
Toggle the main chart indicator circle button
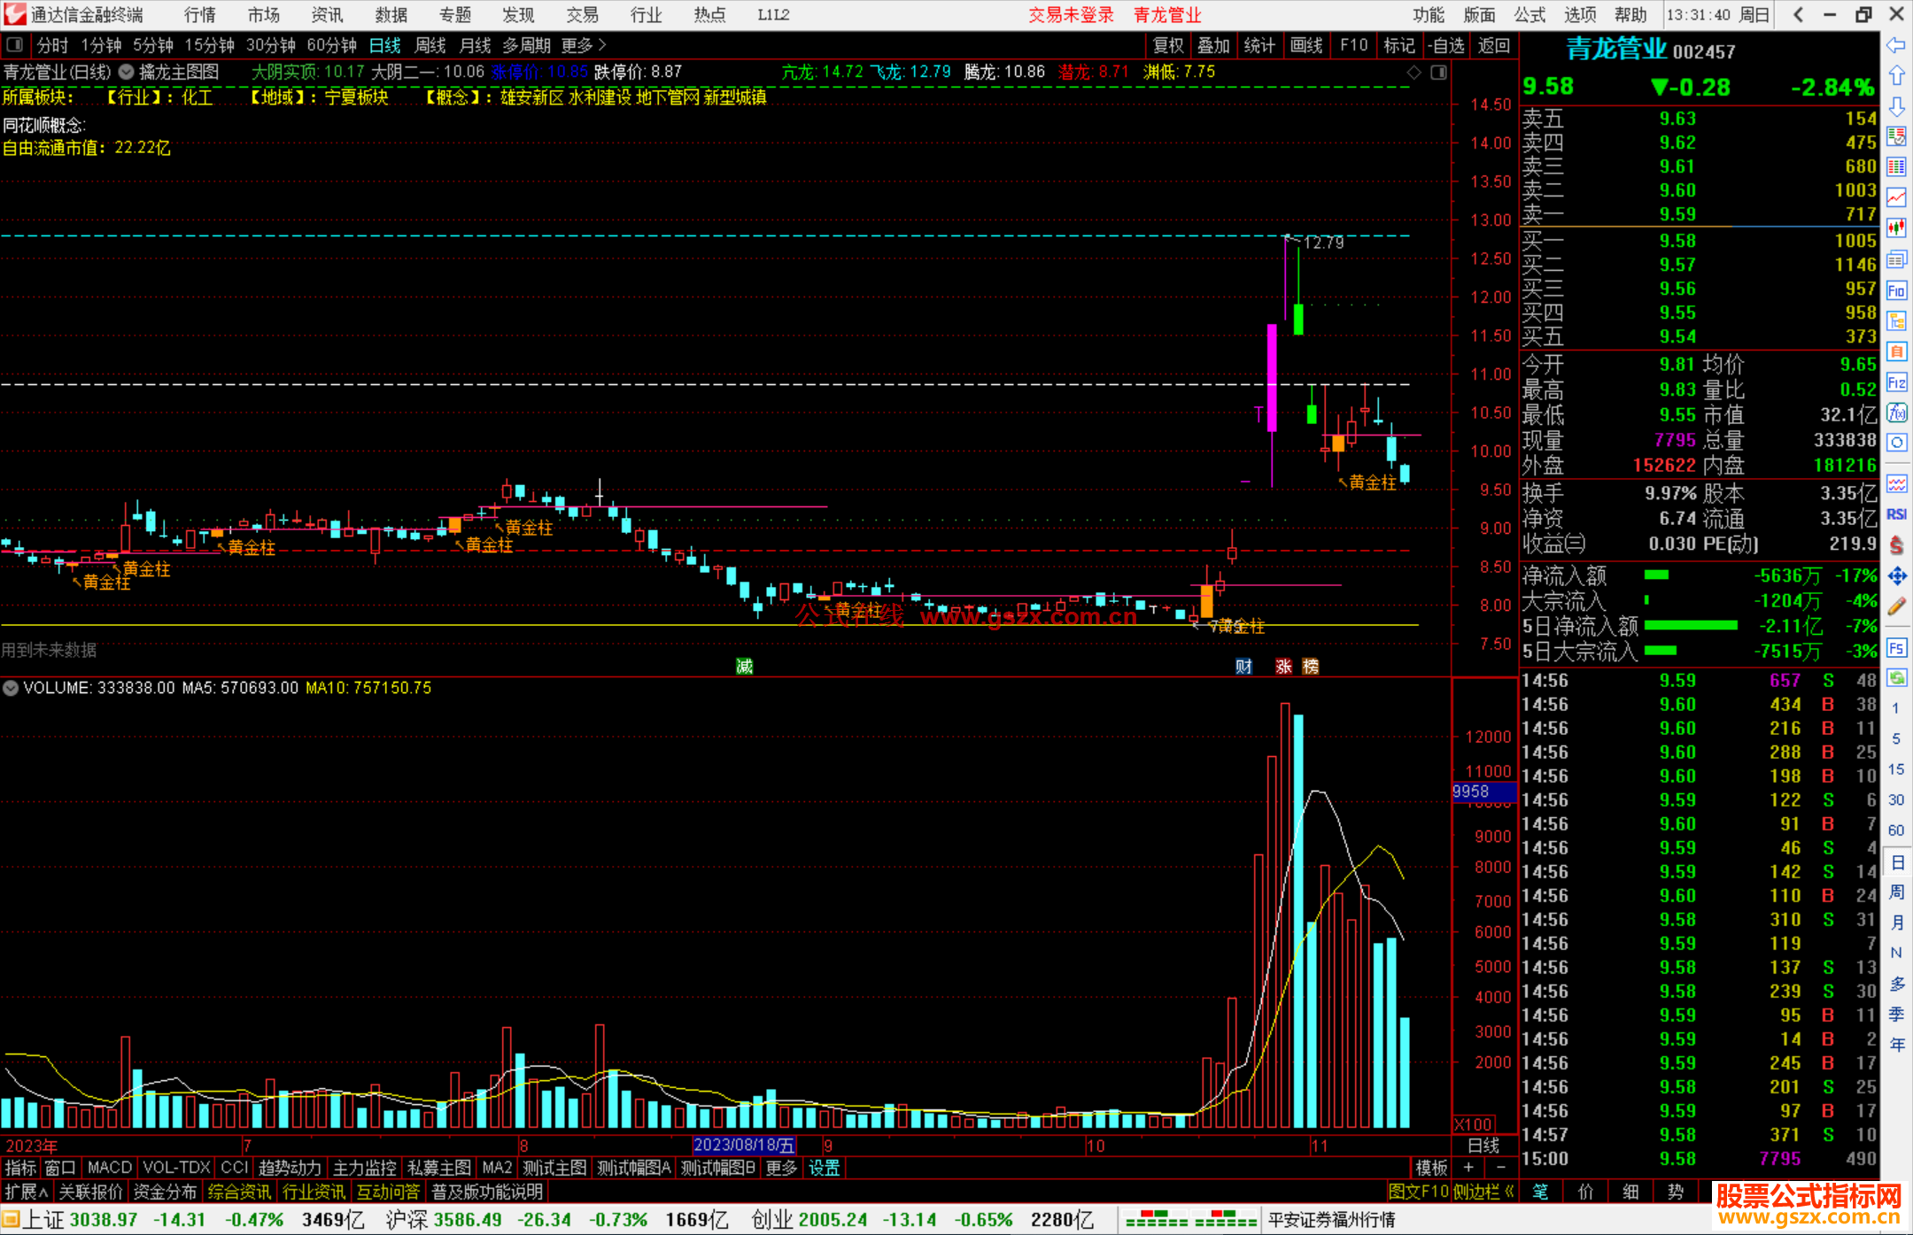tap(127, 73)
